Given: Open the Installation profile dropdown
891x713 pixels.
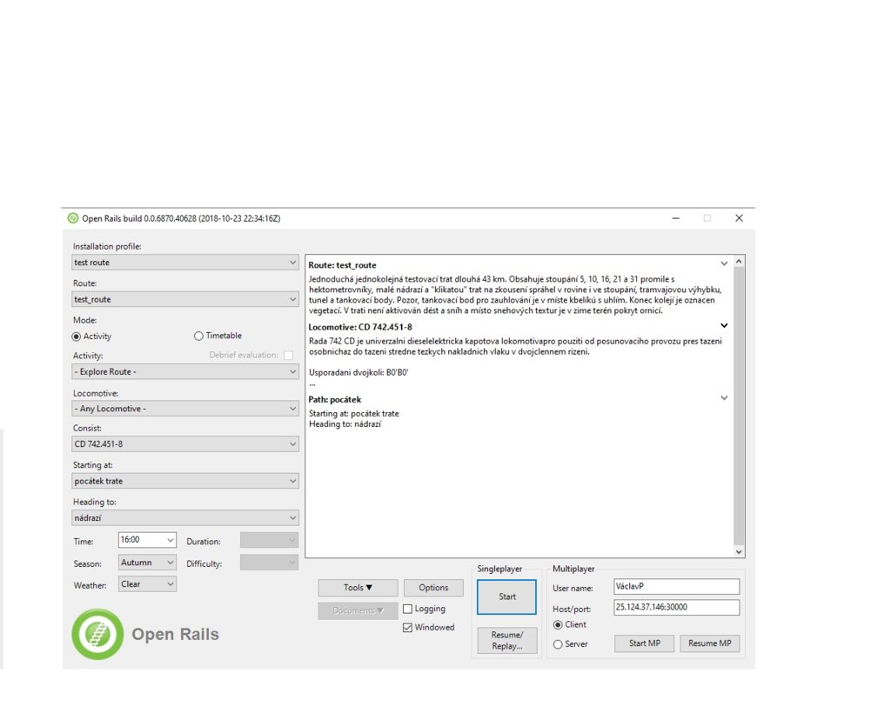Looking at the screenshot, I should [185, 263].
